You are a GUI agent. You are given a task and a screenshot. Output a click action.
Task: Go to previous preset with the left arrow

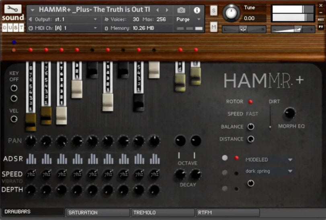158,10
